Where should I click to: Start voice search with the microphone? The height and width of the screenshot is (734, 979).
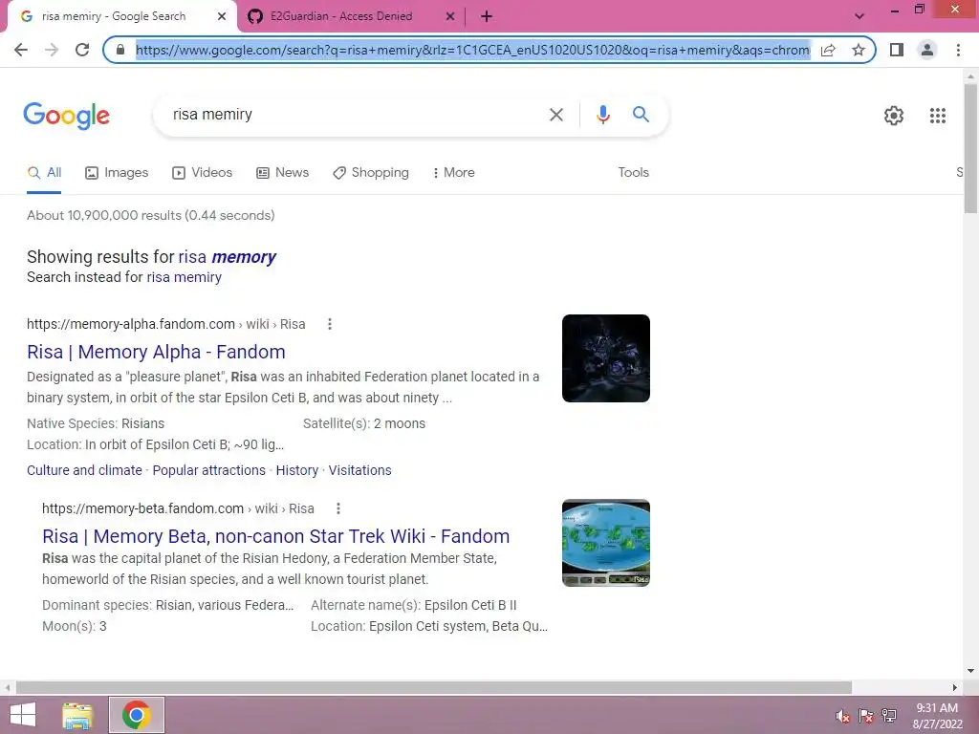tap(602, 115)
